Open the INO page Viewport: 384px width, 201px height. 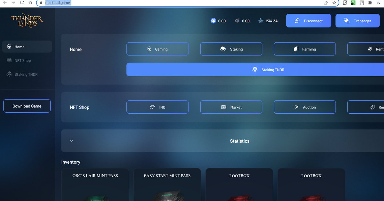(157, 107)
